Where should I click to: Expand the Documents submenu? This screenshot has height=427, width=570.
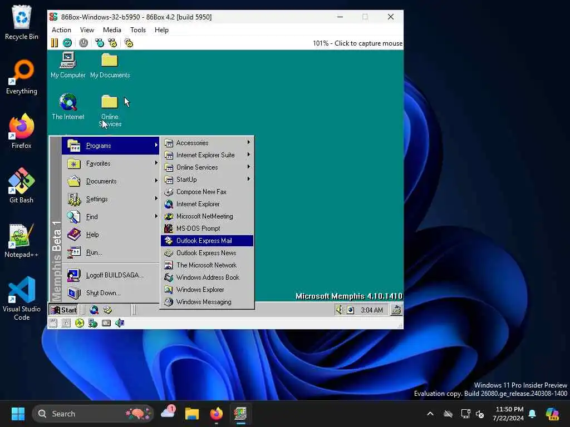tap(111, 181)
